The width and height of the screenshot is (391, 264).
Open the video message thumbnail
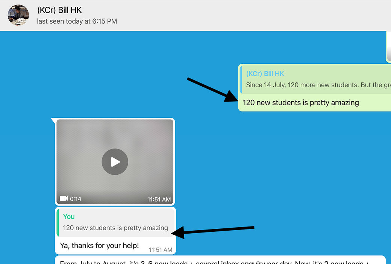click(115, 162)
